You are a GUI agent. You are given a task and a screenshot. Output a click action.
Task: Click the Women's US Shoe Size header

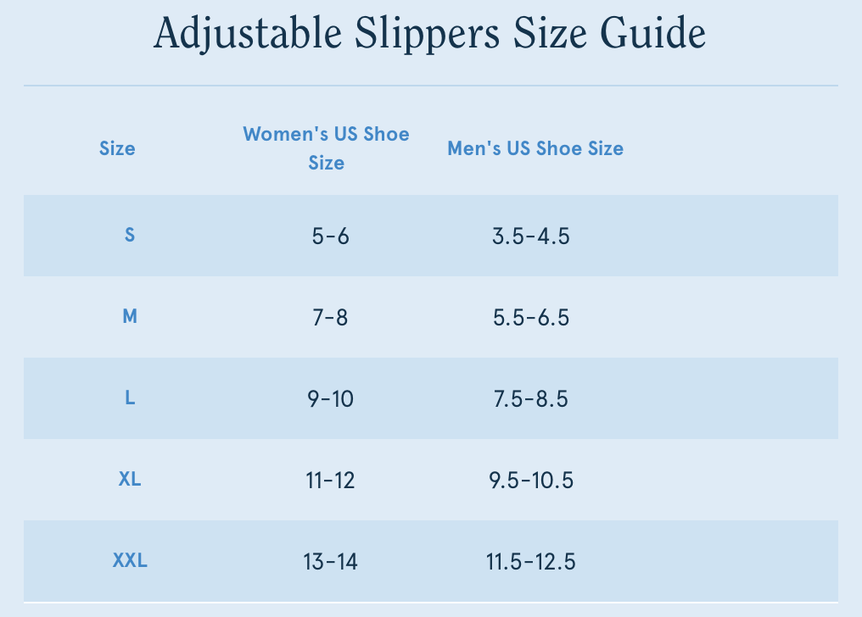click(x=326, y=148)
